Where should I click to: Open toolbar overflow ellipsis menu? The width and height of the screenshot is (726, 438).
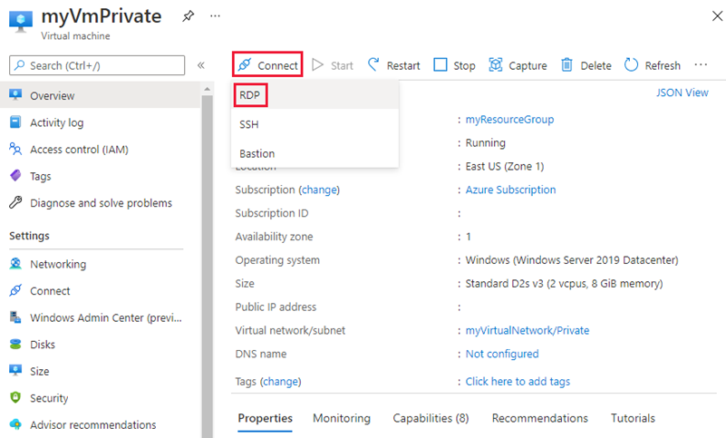pyautogui.click(x=701, y=65)
